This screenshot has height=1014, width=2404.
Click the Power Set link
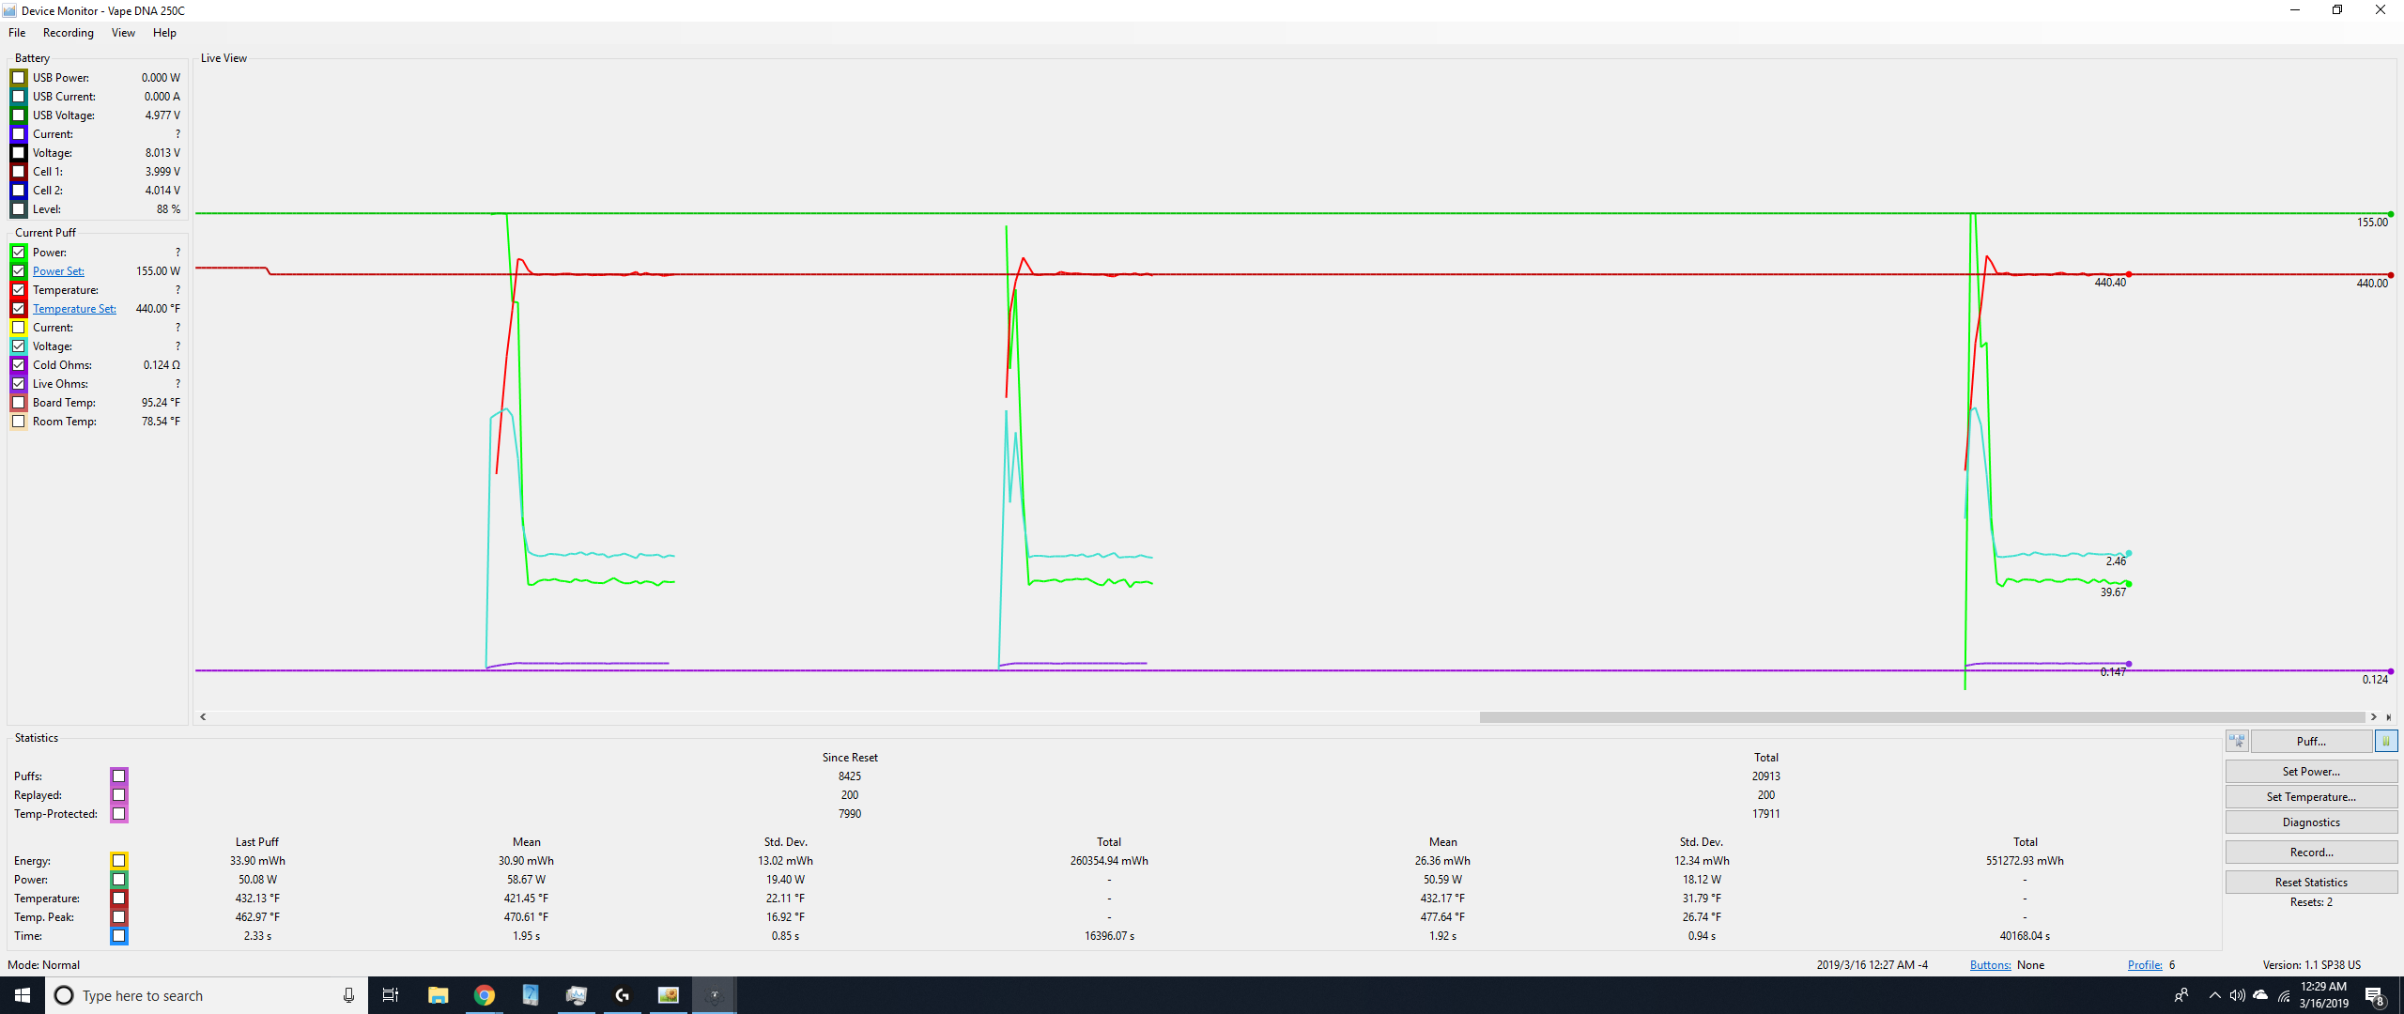tap(58, 271)
